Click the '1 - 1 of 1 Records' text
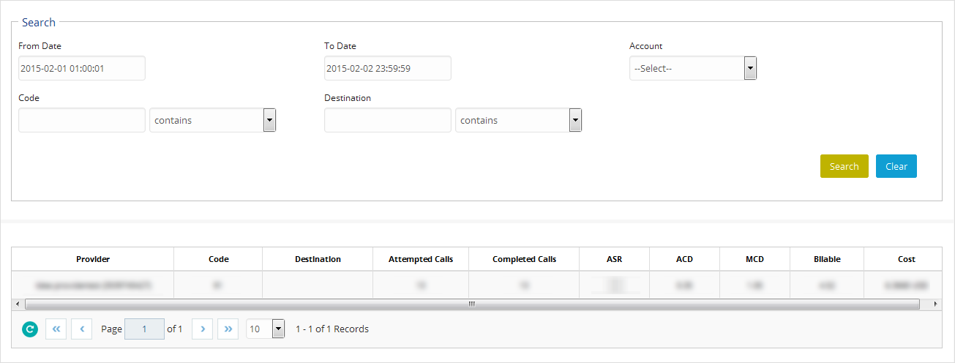The image size is (955, 363). pos(332,329)
